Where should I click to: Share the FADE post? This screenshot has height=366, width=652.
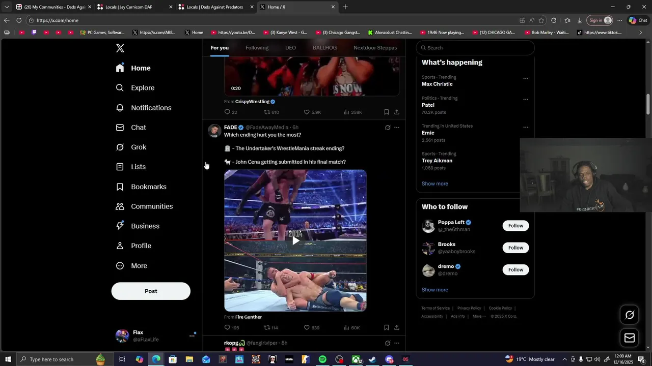tap(397, 328)
